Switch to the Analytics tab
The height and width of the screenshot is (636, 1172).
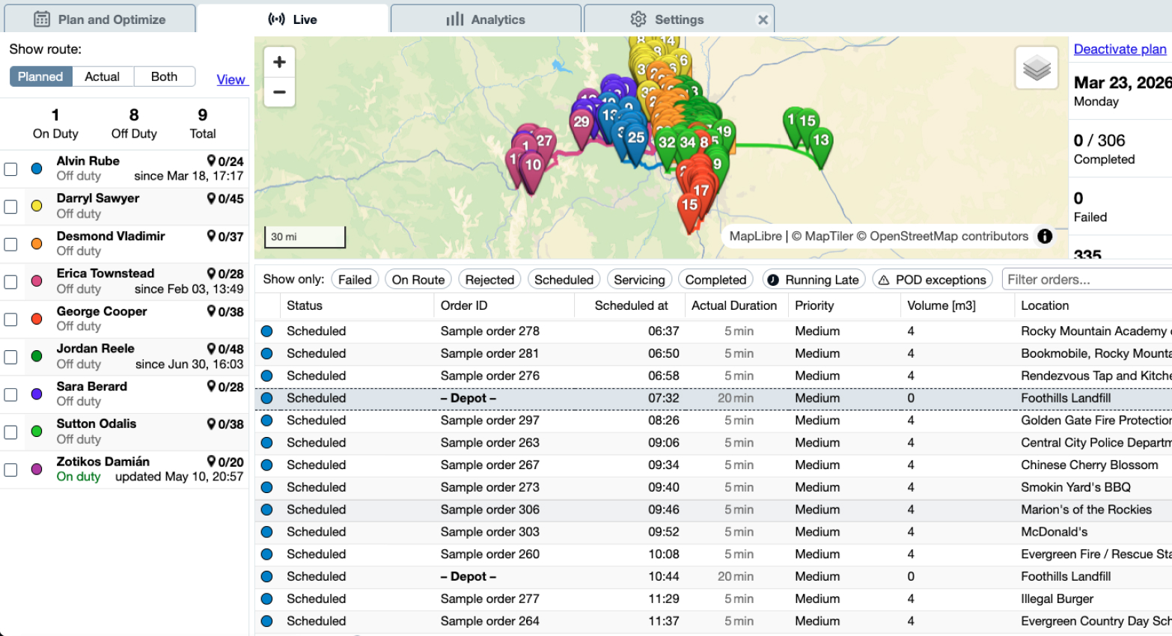click(x=486, y=19)
